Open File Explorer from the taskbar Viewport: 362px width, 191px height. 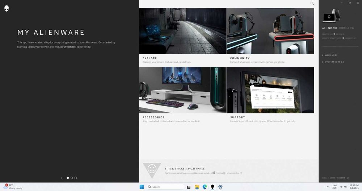[x=197, y=187]
